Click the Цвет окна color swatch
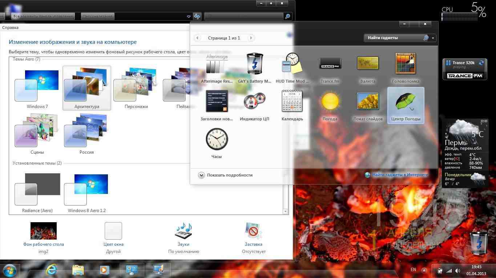The image size is (496, 278). (113, 231)
